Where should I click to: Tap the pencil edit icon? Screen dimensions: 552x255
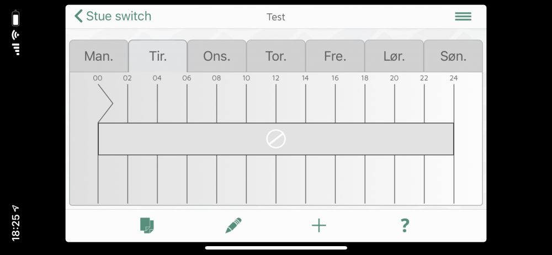click(233, 225)
